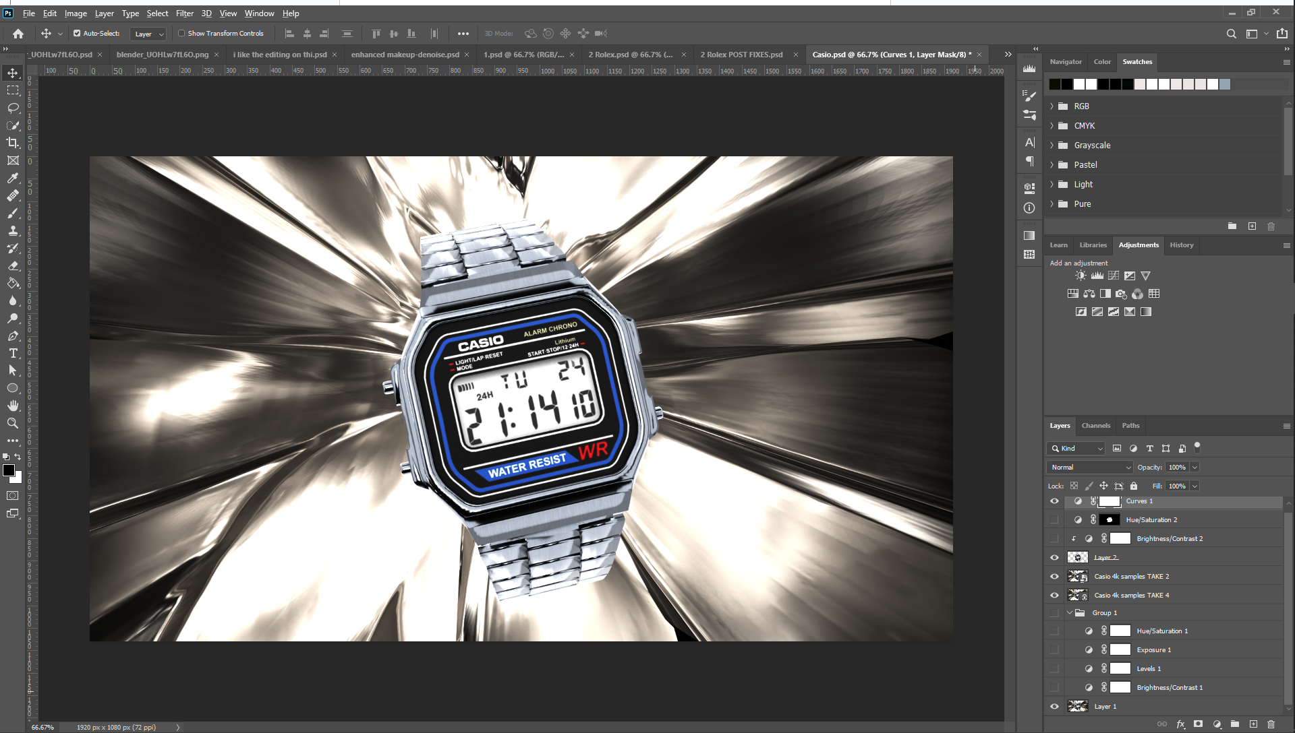Add a Brightness/Contrast adjustment icon
Screen dimensions: 1295x733
[1081, 276]
